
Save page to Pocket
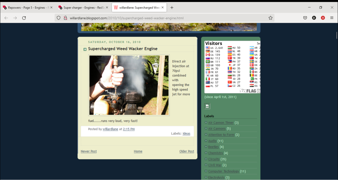[x=305, y=18]
